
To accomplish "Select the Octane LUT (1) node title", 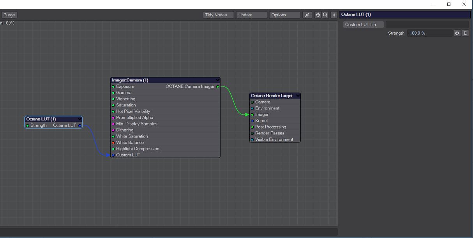I will click(41, 119).
